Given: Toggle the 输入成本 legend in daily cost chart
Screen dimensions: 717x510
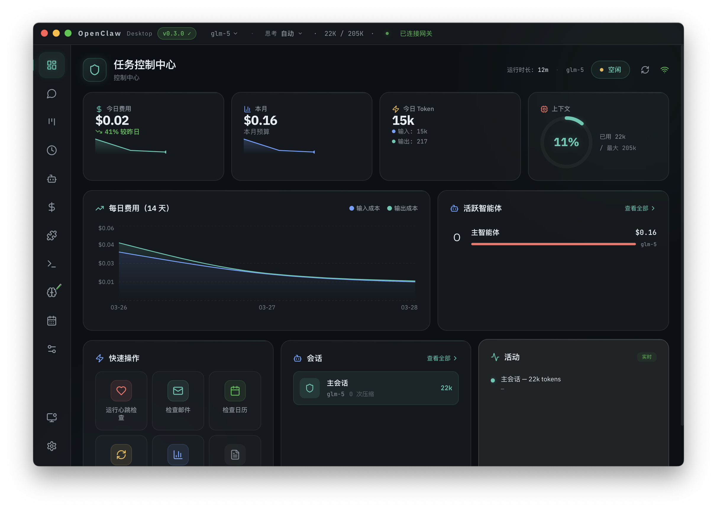Looking at the screenshot, I should [x=364, y=208].
